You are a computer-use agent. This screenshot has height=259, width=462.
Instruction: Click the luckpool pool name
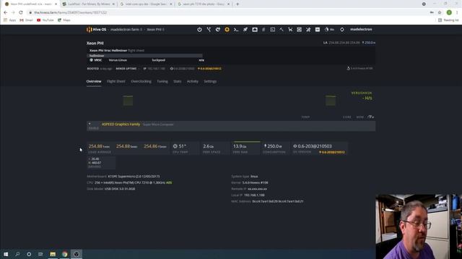(x=159, y=60)
